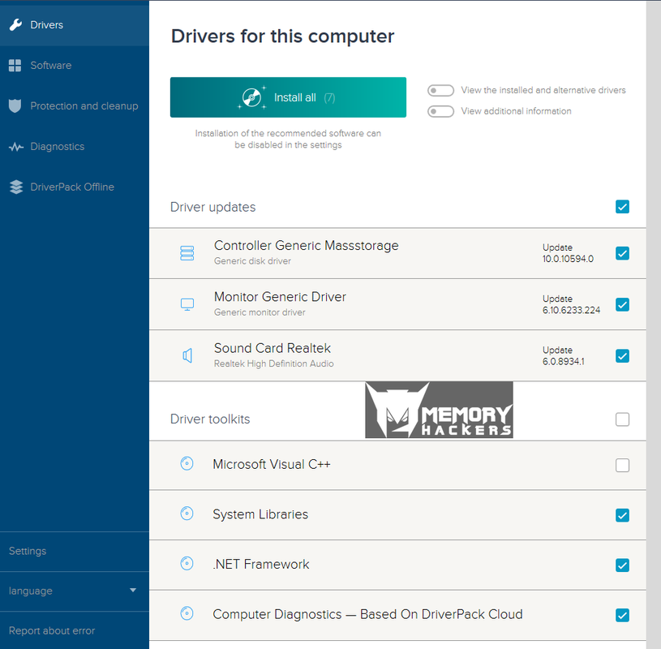Click the Install all (7) button
The width and height of the screenshot is (661, 649).
pos(289,97)
